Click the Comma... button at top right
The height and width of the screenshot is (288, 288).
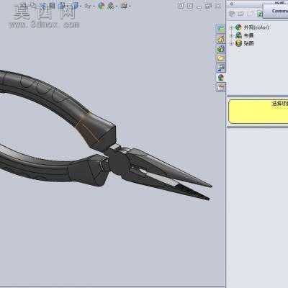276,11
